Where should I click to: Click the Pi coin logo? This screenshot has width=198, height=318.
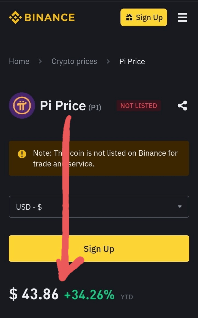(x=22, y=106)
